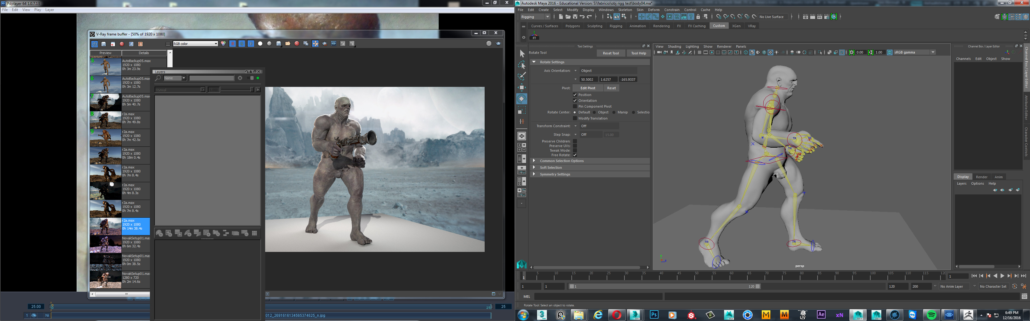This screenshot has height=321, width=1030.
Task: Click the Maya timeline play forwards button
Action: 1002,276
